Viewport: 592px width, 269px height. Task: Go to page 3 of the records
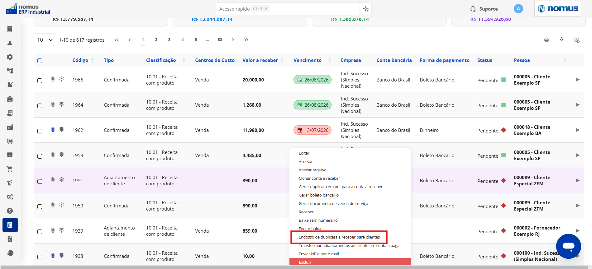tap(169, 40)
